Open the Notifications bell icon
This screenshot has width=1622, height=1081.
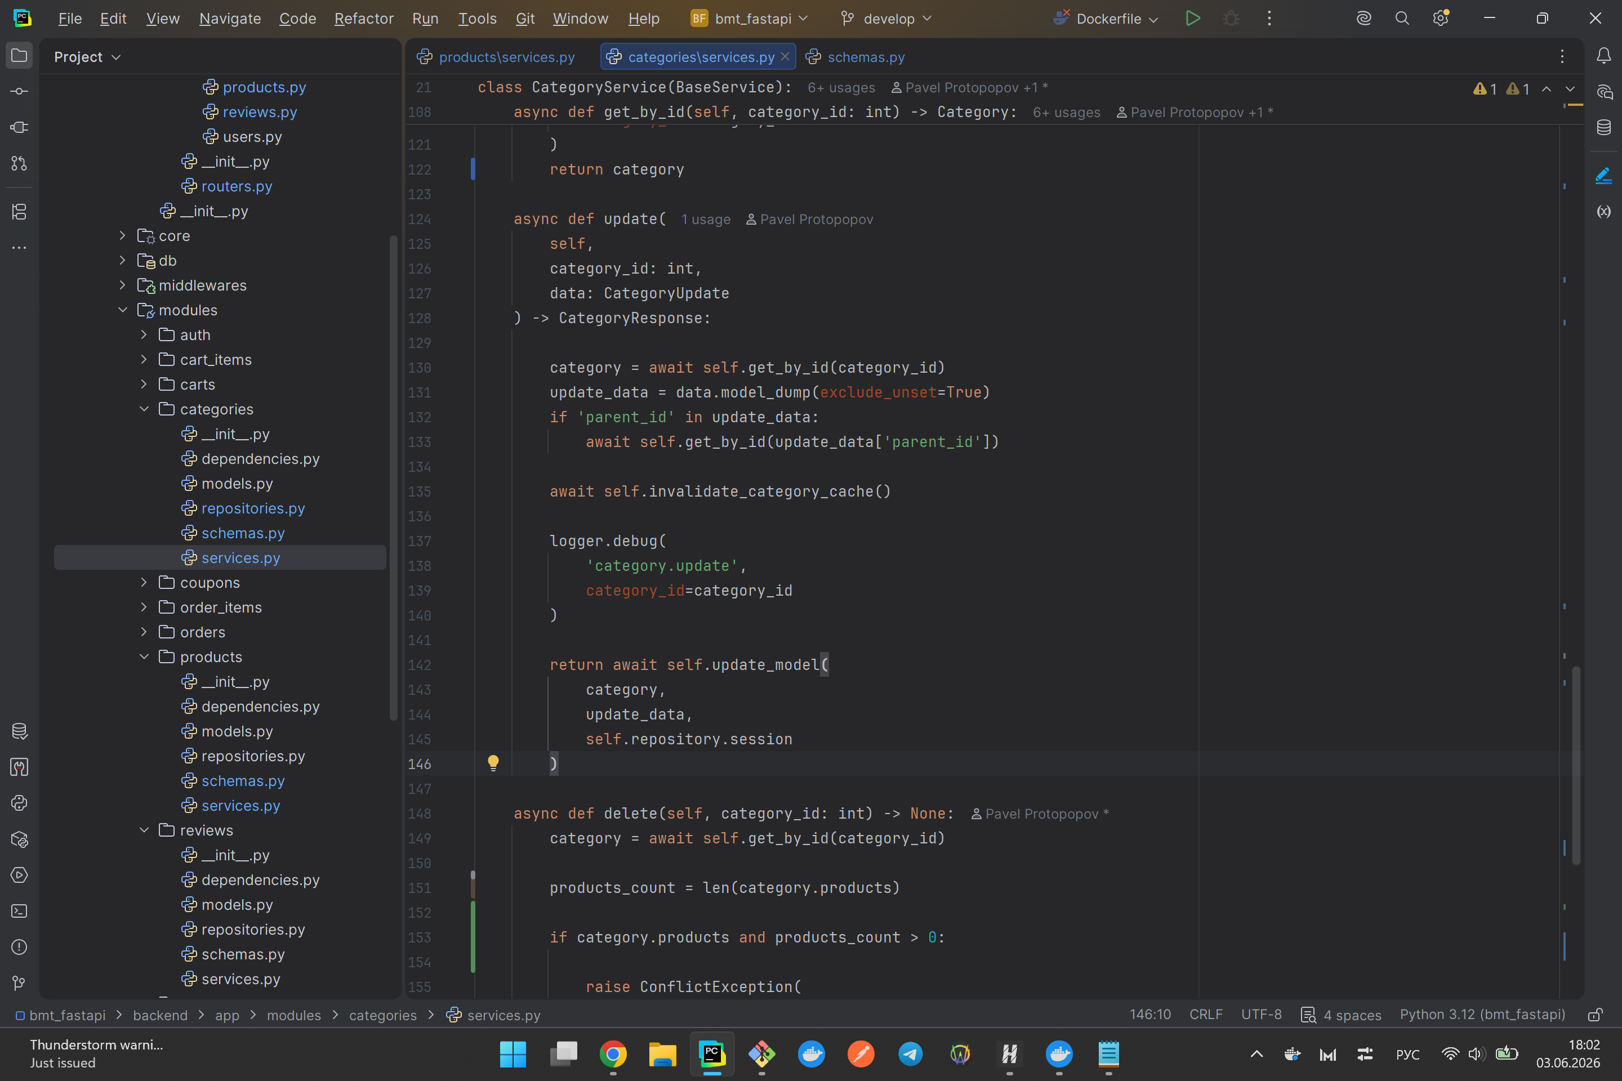[1603, 55]
